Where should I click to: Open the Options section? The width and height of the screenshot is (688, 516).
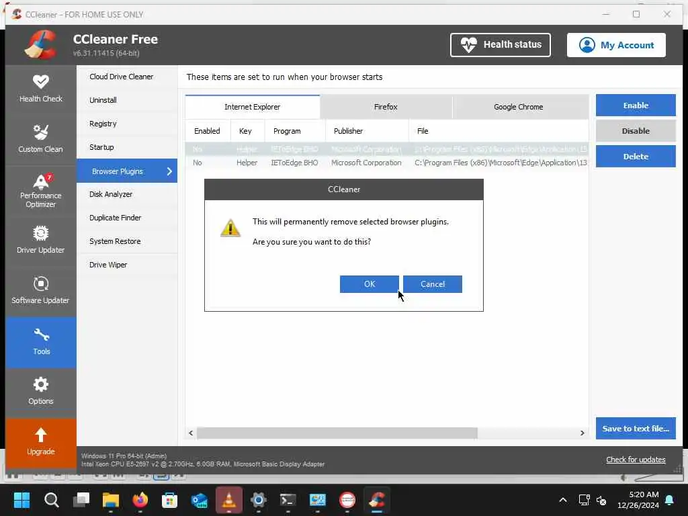pos(41,392)
